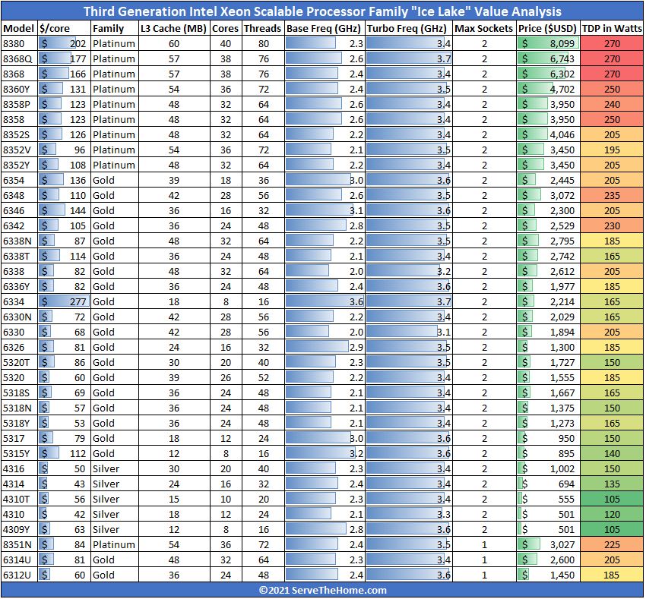Screen dimensions: 646x599
Task: Click the TDP in Watts column header
Action: pos(612,28)
